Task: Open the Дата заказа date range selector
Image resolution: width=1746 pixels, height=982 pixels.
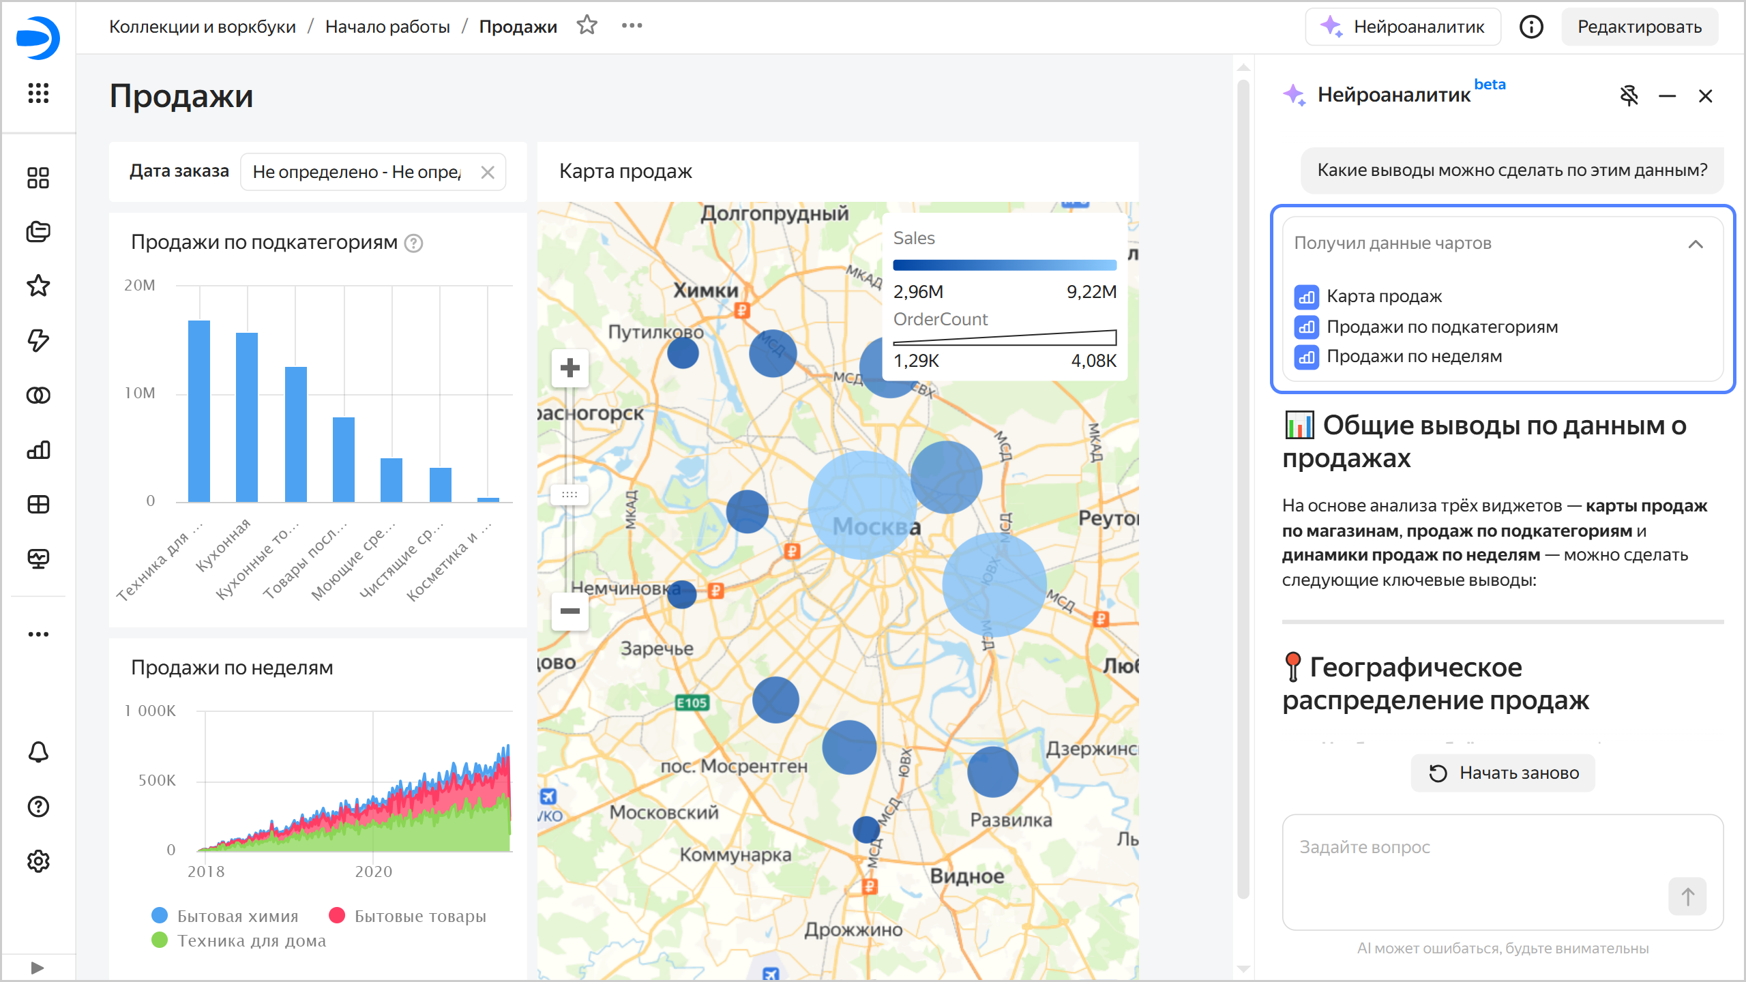Action: [358, 172]
